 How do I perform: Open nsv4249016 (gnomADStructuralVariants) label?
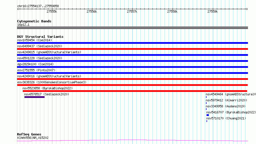click(x=49, y=76)
